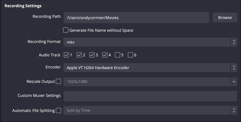This screenshot has height=122, width=241.
Task: Disable Audio Track 3
Action: 92,55
